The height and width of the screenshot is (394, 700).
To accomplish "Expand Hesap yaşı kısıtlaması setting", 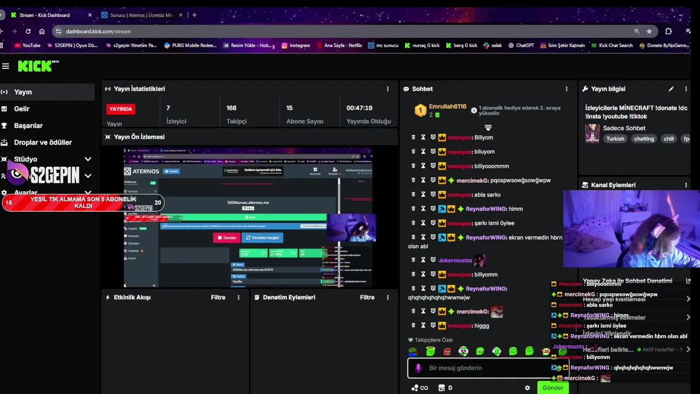I will click(688, 299).
